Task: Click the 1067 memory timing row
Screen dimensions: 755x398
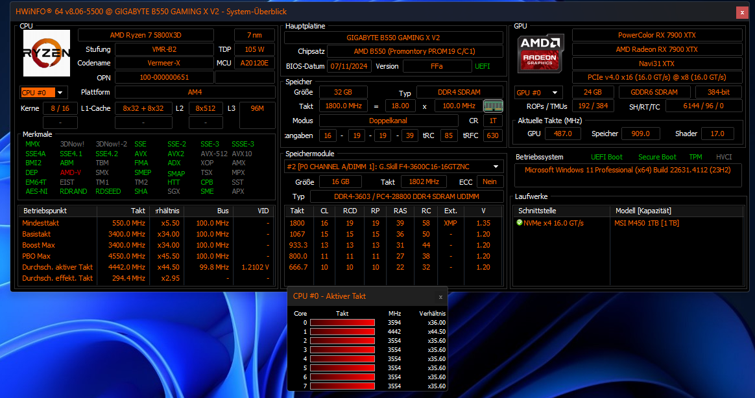Action: [394, 235]
